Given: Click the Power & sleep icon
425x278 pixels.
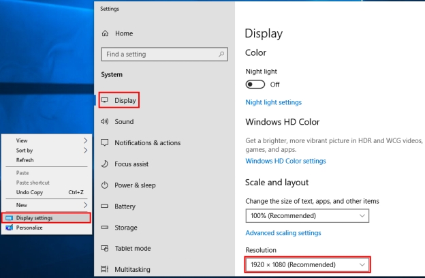Looking at the screenshot, I should 105,185.
